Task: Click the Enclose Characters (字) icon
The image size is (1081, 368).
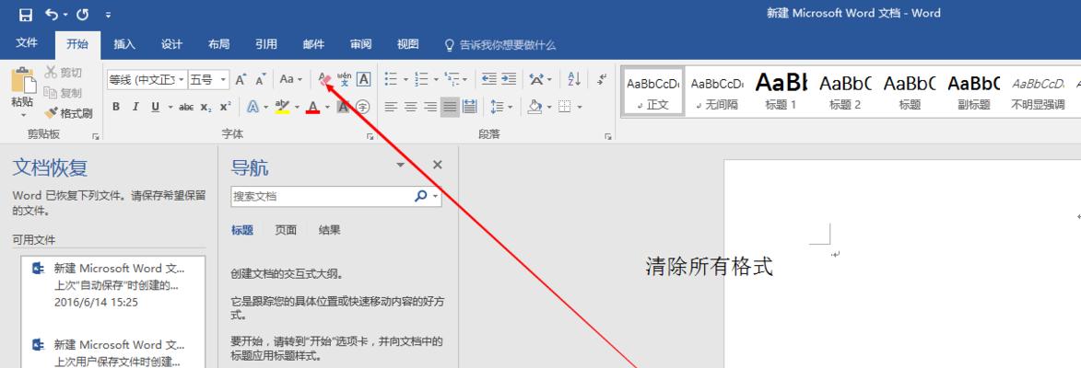Action: [362, 107]
